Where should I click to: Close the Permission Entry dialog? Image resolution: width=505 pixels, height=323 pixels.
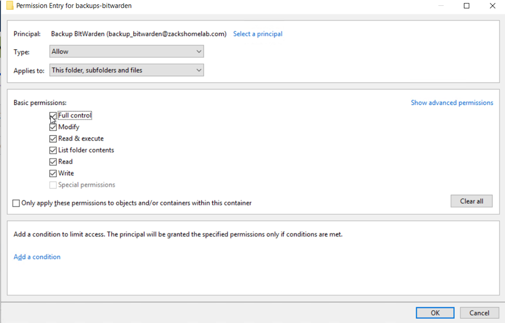tap(493, 6)
